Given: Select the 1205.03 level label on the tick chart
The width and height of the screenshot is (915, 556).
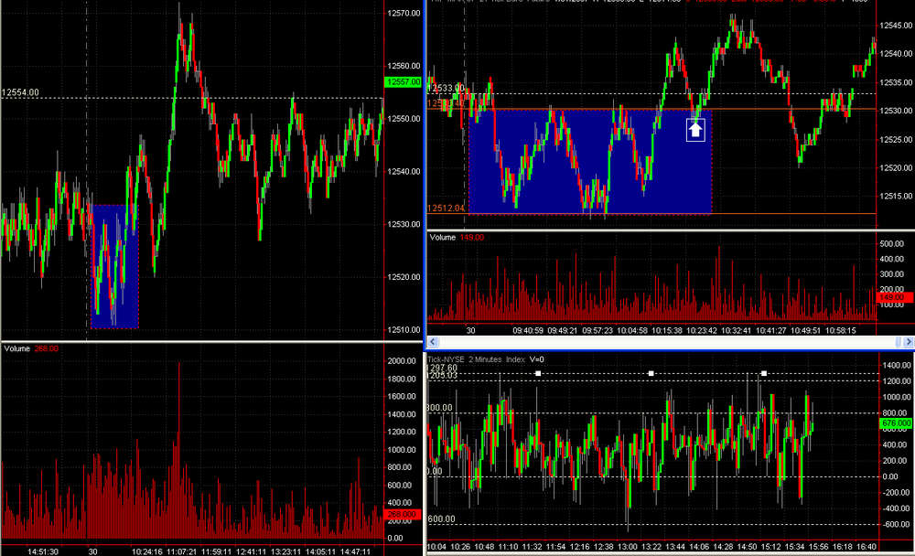Looking at the screenshot, I should (442, 376).
